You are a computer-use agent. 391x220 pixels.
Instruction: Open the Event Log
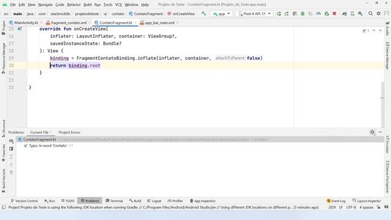[336, 201]
